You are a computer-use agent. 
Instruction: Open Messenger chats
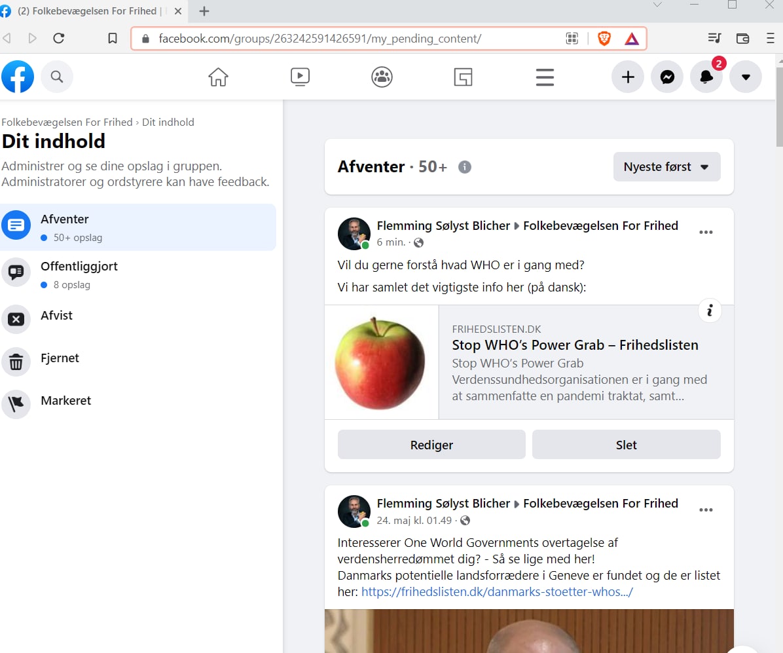coord(667,77)
